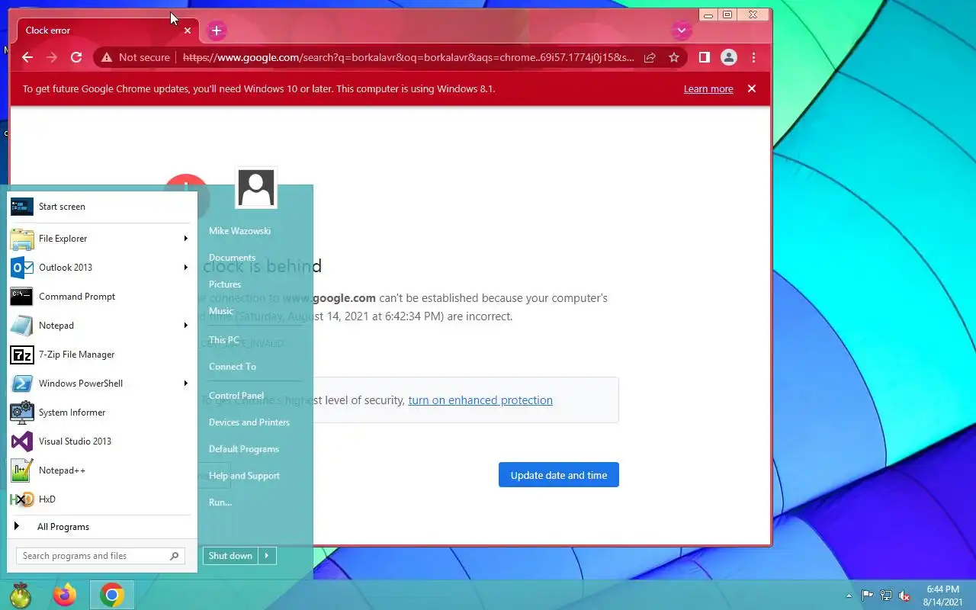Select Connect To in Start menu
Image resolution: width=976 pixels, height=610 pixels.
tap(233, 367)
